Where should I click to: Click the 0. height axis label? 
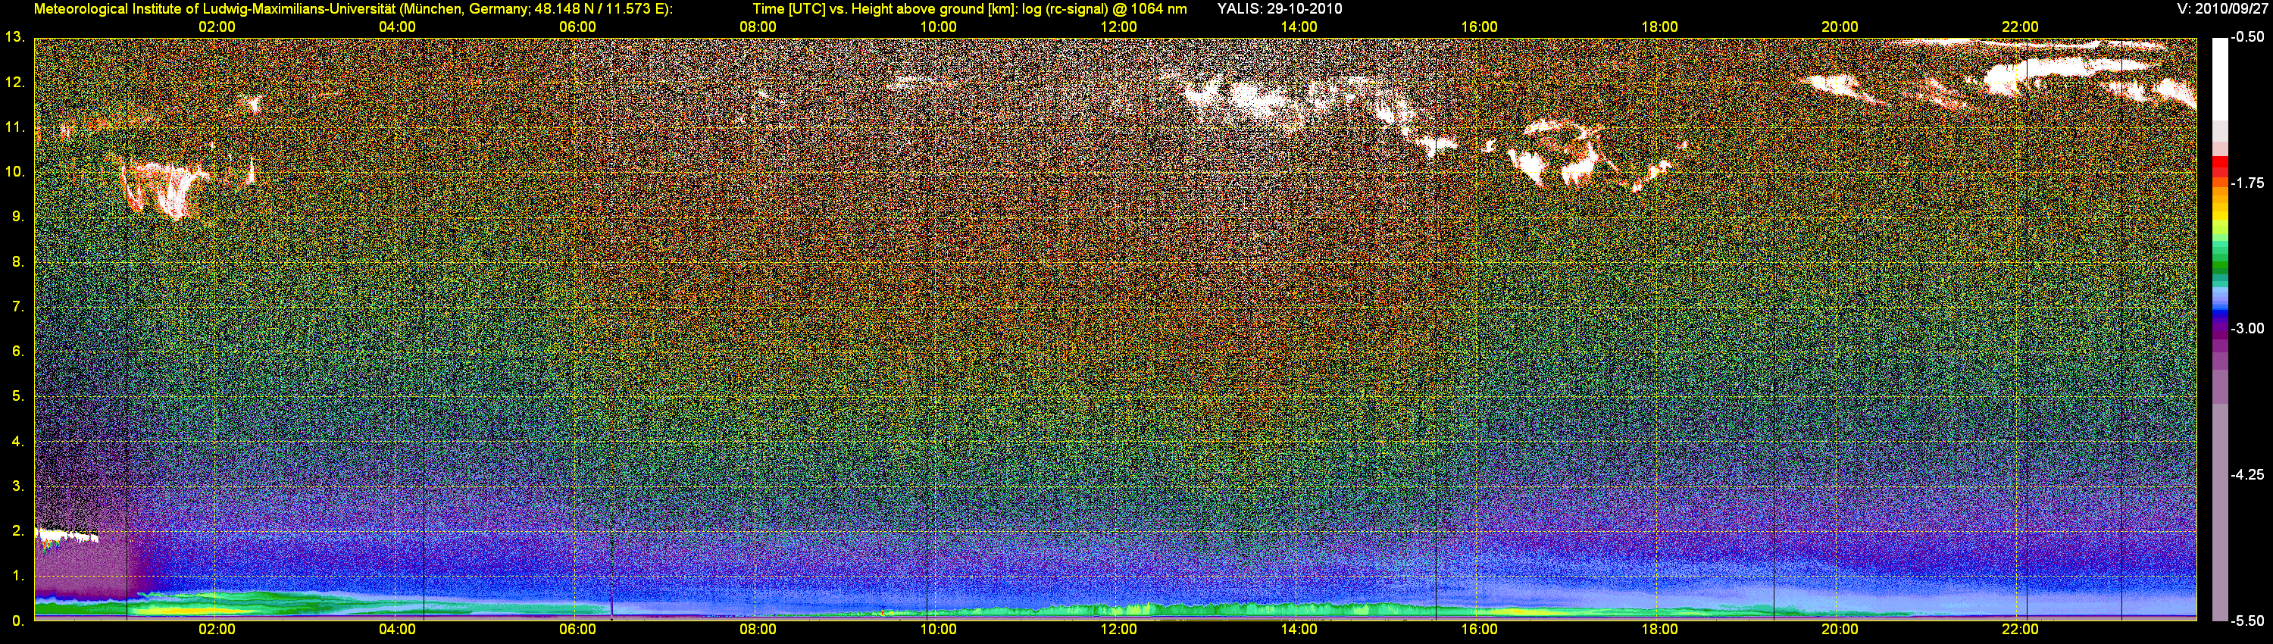[17, 621]
